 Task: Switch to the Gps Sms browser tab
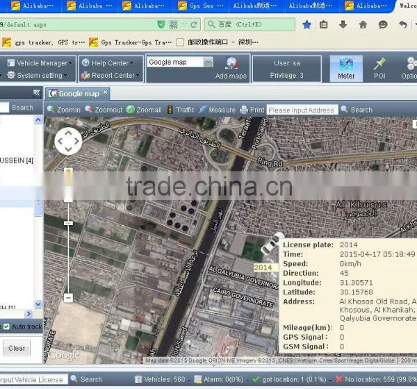pos(201,6)
